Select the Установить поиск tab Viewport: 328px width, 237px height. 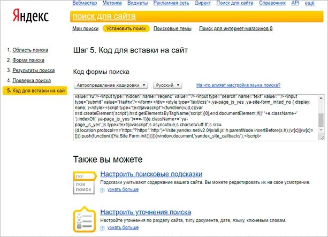[126, 29]
